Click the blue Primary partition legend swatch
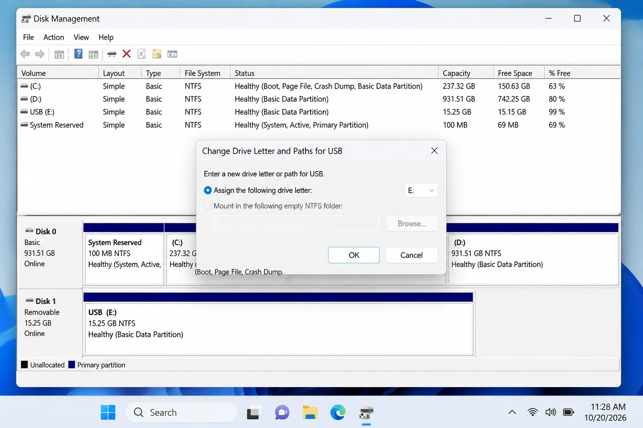This screenshot has width=643, height=428. coord(72,364)
